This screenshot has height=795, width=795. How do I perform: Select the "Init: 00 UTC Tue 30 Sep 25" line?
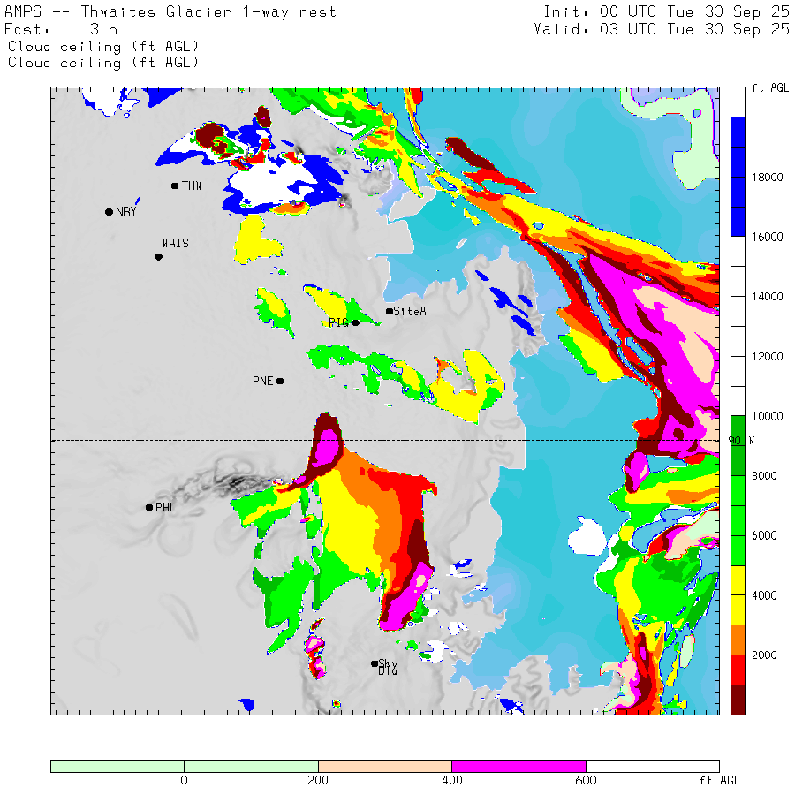[x=666, y=11]
